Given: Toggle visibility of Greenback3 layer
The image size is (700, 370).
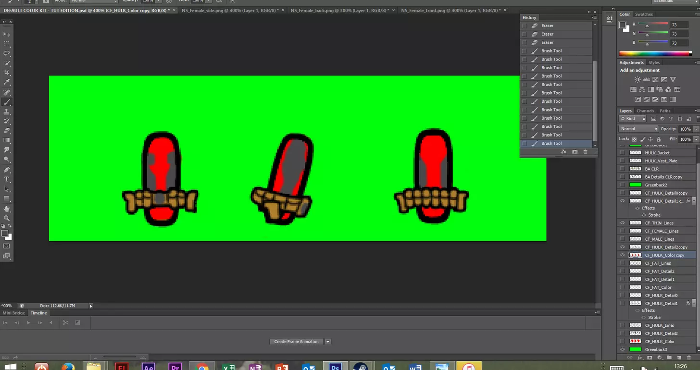Looking at the screenshot, I should (x=623, y=349).
